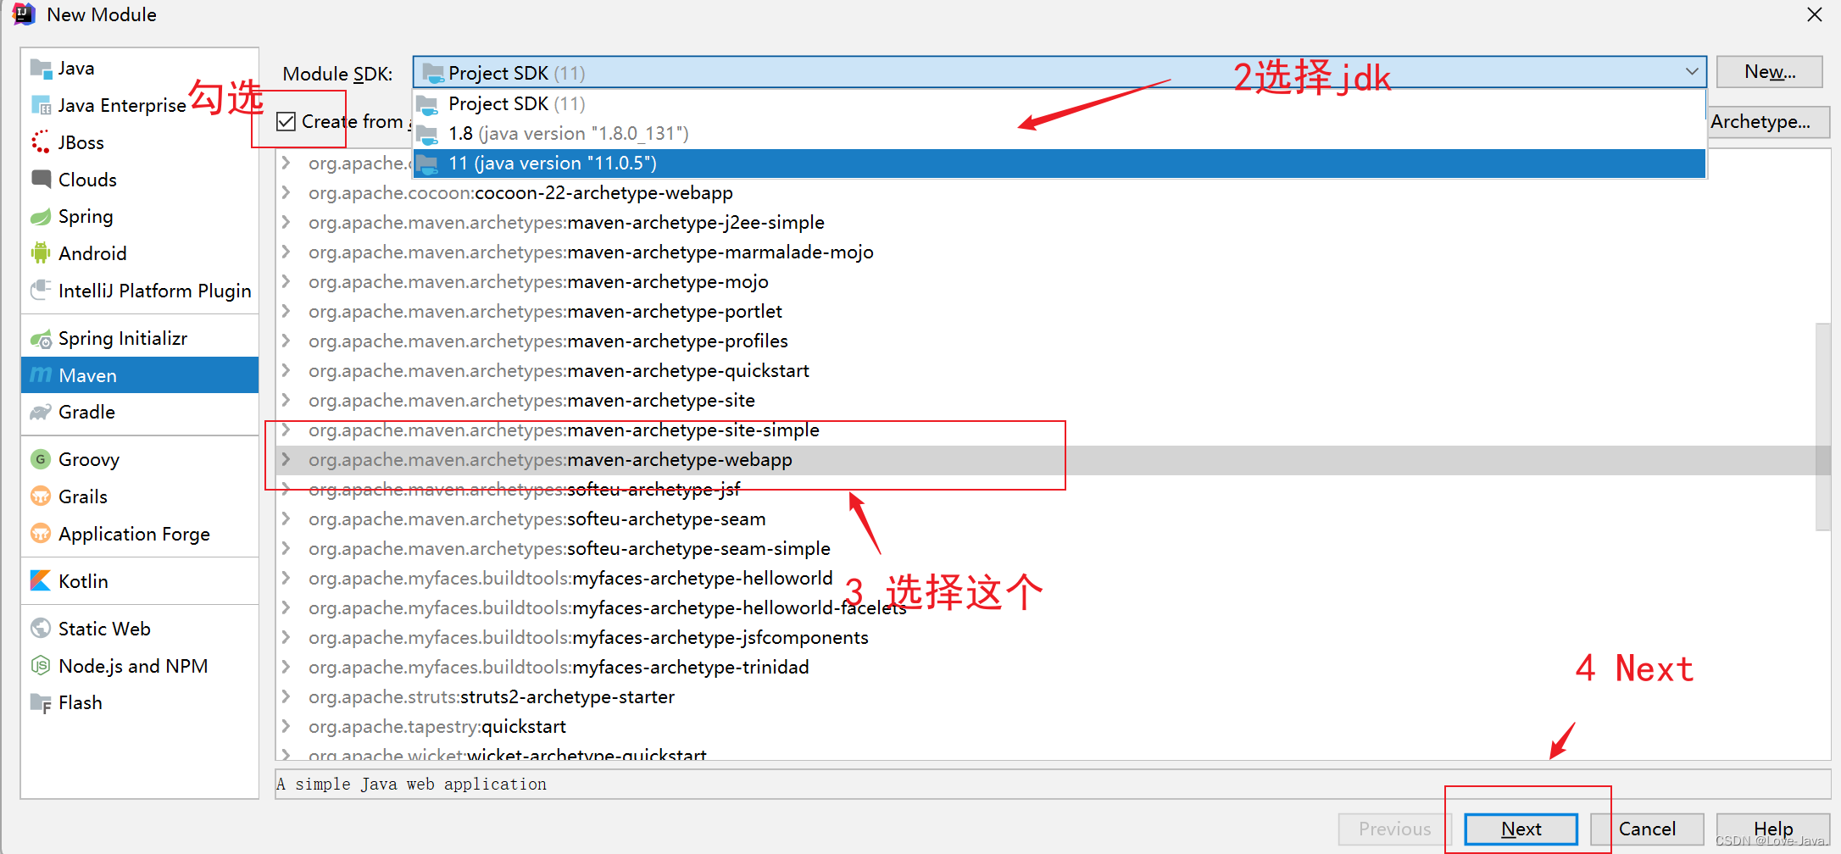Click the Grails icon
1841x854 pixels.
tap(41, 496)
